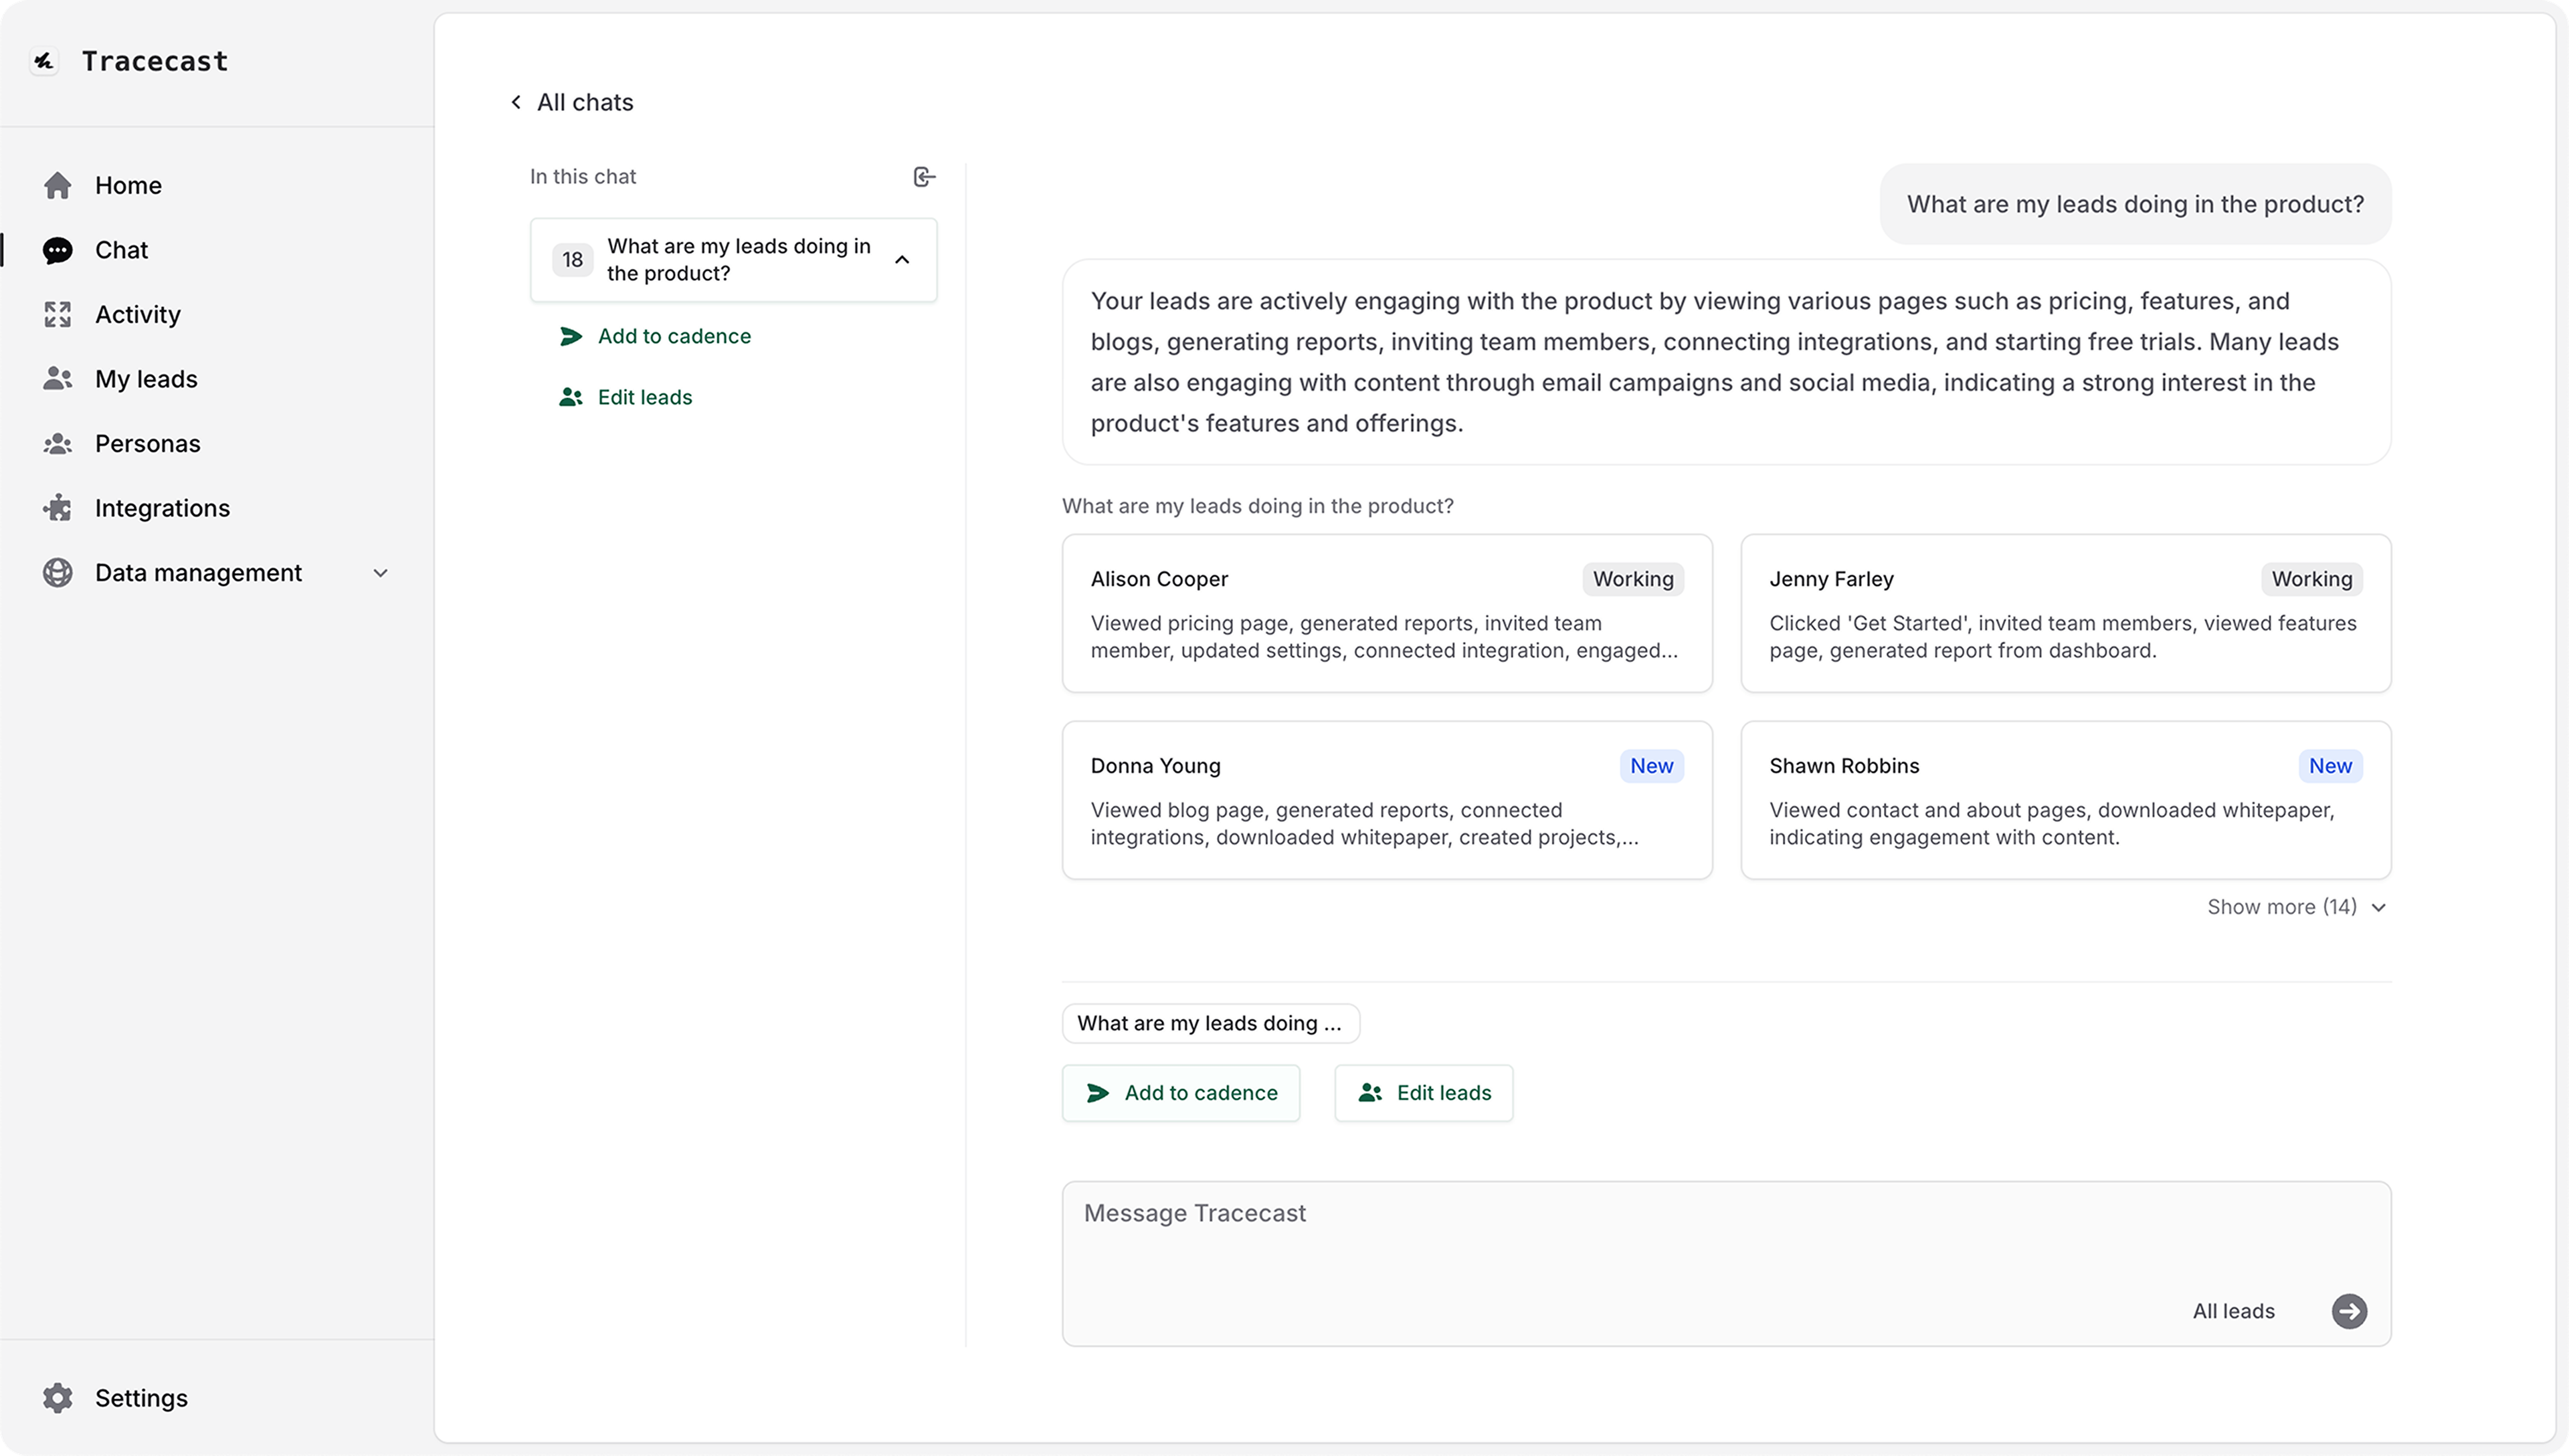
Task: Click the Personas group icon
Action: point(58,443)
